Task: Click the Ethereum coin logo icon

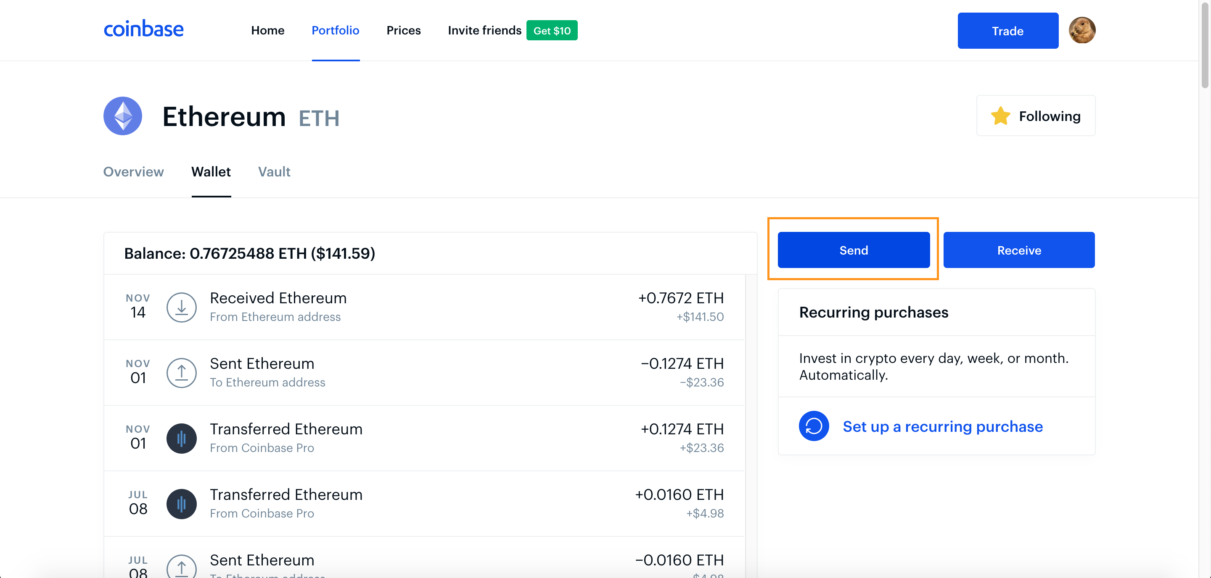Action: point(123,116)
